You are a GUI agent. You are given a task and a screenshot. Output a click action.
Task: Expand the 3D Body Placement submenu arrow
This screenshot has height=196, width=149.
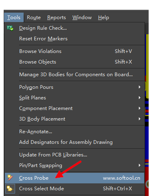pyautogui.click(x=140, y=119)
